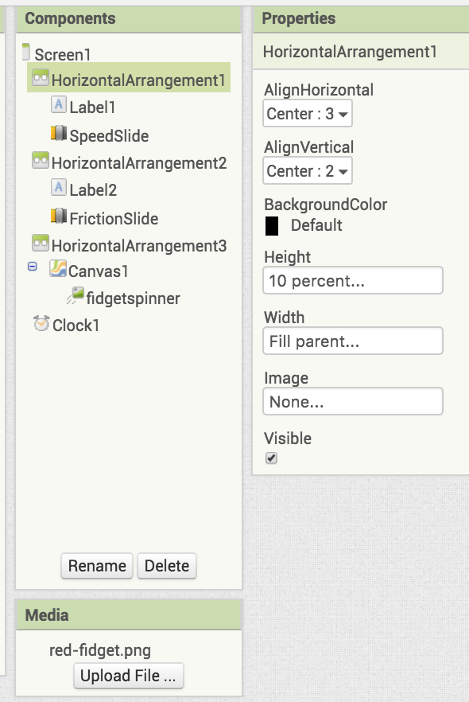469x702 pixels.
Task: Click the SpeedSlide slider icon
Action: coord(59,134)
